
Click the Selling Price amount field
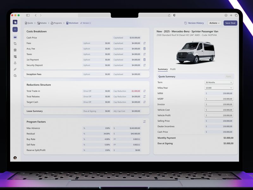point(219,121)
